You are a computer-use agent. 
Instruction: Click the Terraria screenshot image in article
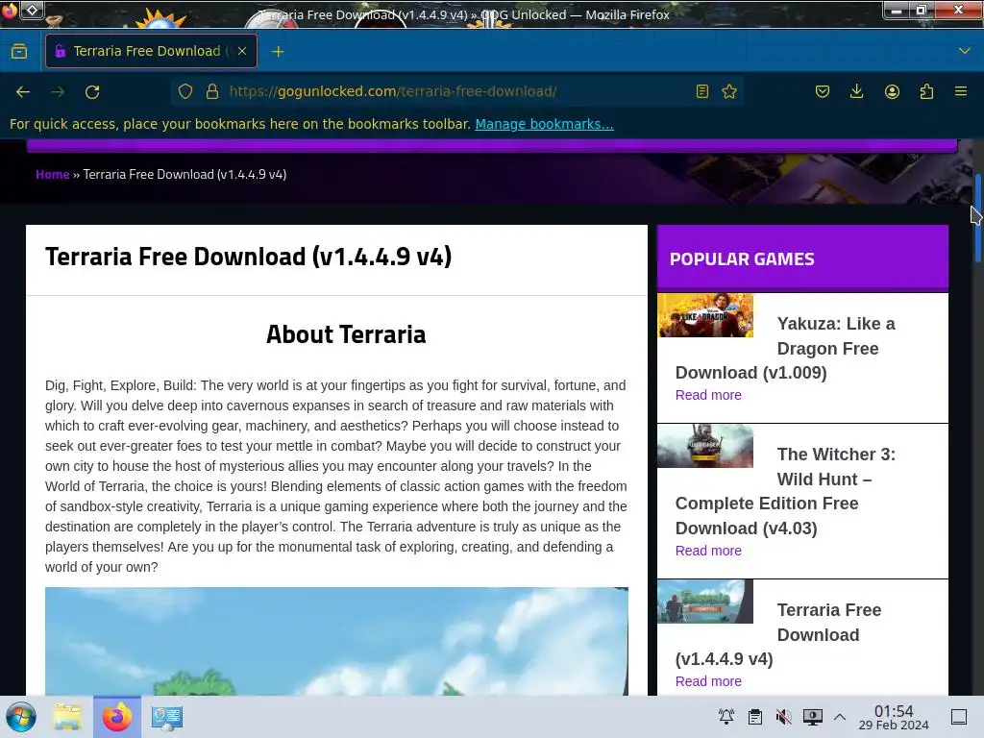(x=336, y=641)
